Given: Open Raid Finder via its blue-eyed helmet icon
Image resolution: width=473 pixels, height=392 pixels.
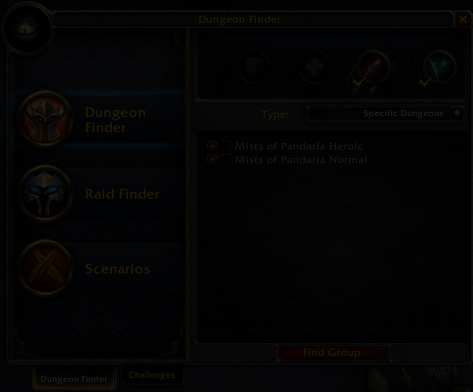Looking at the screenshot, I should 46,193.
